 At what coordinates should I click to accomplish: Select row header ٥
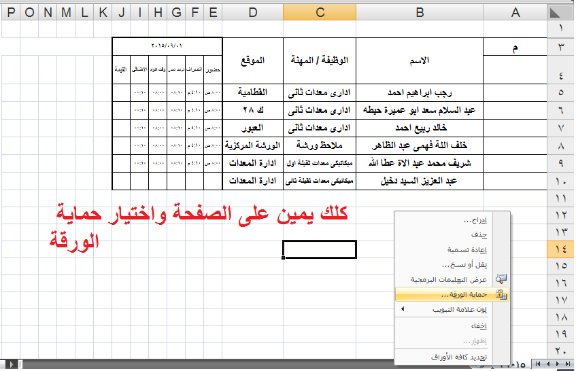(x=561, y=92)
